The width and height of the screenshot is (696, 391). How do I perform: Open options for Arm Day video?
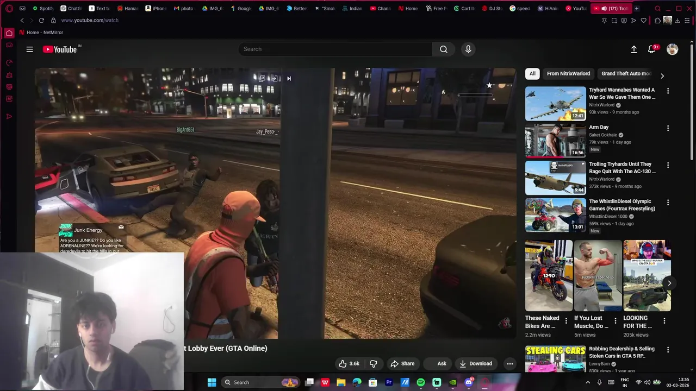[668, 128]
